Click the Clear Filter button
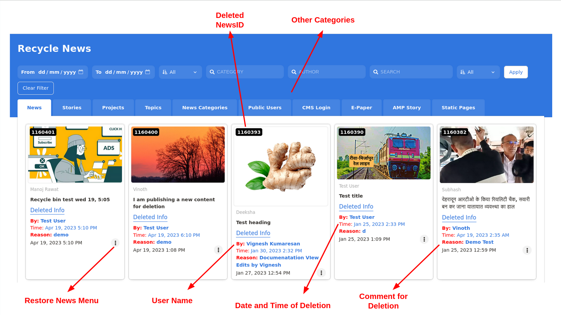561x315 pixels. tap(36, 88)
